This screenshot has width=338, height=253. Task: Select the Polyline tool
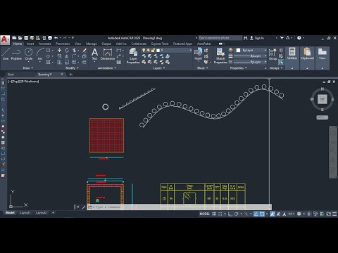(x=16, y=54)
